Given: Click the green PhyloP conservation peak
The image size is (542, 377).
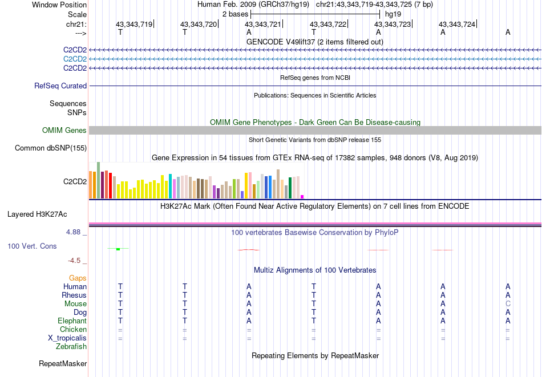Looking at the screenshot, I should point(118,249).
